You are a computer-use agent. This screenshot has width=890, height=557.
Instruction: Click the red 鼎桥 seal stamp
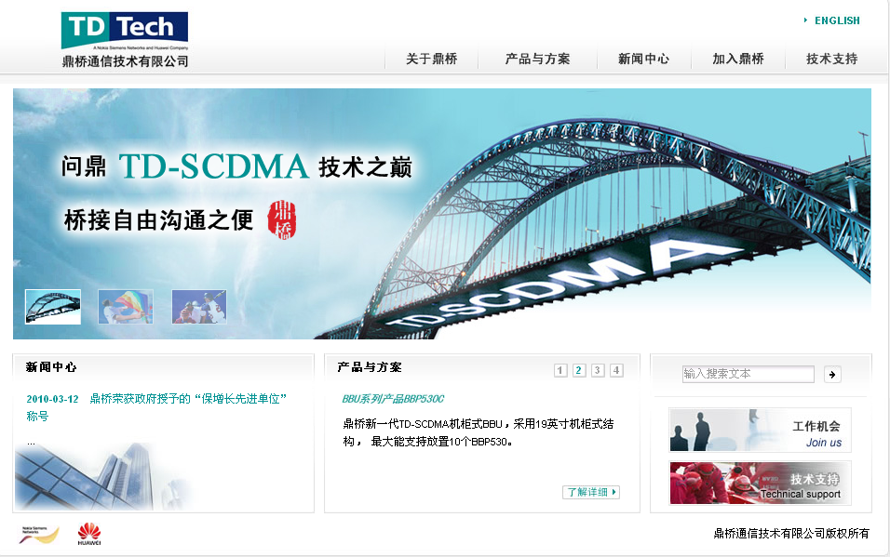pos(282,219)
